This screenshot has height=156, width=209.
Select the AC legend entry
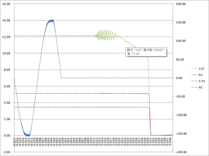click(x=197, y=87)
